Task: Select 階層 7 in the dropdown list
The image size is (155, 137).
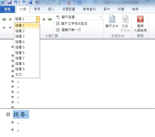Action: coord(27,58)
